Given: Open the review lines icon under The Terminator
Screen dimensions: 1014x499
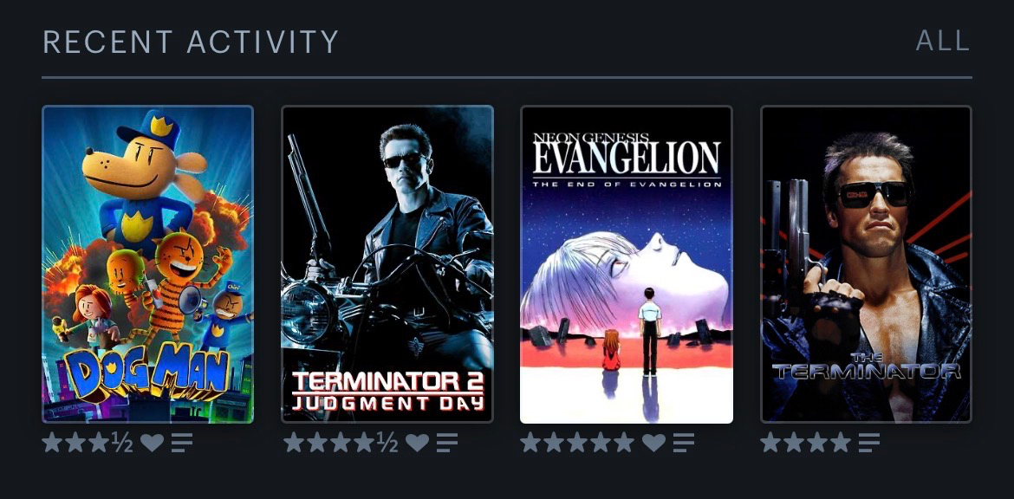Looking at the screenshot, I should tap(869, 443).
